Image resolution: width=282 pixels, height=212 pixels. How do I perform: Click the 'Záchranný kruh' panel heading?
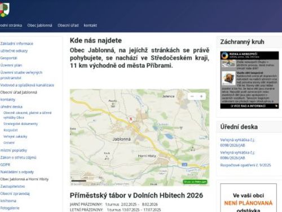(242, 42)
